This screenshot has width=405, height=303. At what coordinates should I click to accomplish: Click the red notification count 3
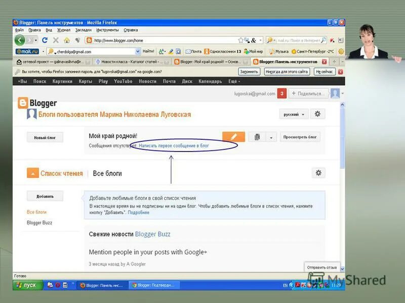click(282, 93)
